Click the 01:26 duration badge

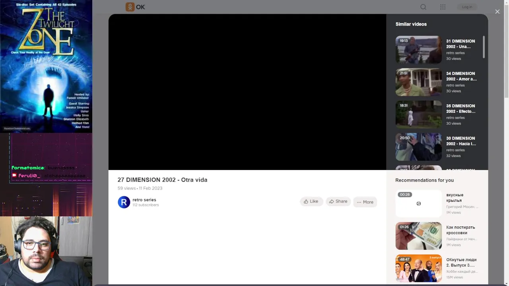pyautogui.click(x=404, y=227)
